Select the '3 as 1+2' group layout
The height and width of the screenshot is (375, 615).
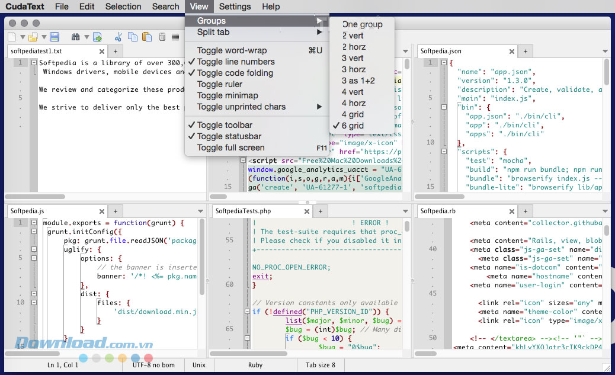click(x=358, y=81)
